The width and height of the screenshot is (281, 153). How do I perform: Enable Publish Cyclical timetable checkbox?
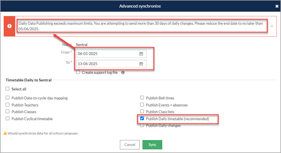click(8, 118)
